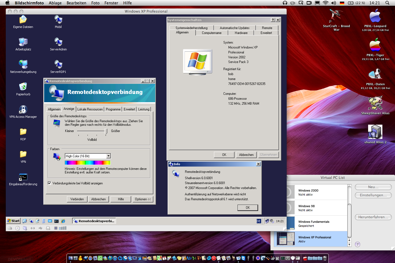Toggle Verbindungsleiste bei Vollbild anzeigen checkbox
Screen dimensions: 395x263
pyautogui.click(x=50, y=183)
